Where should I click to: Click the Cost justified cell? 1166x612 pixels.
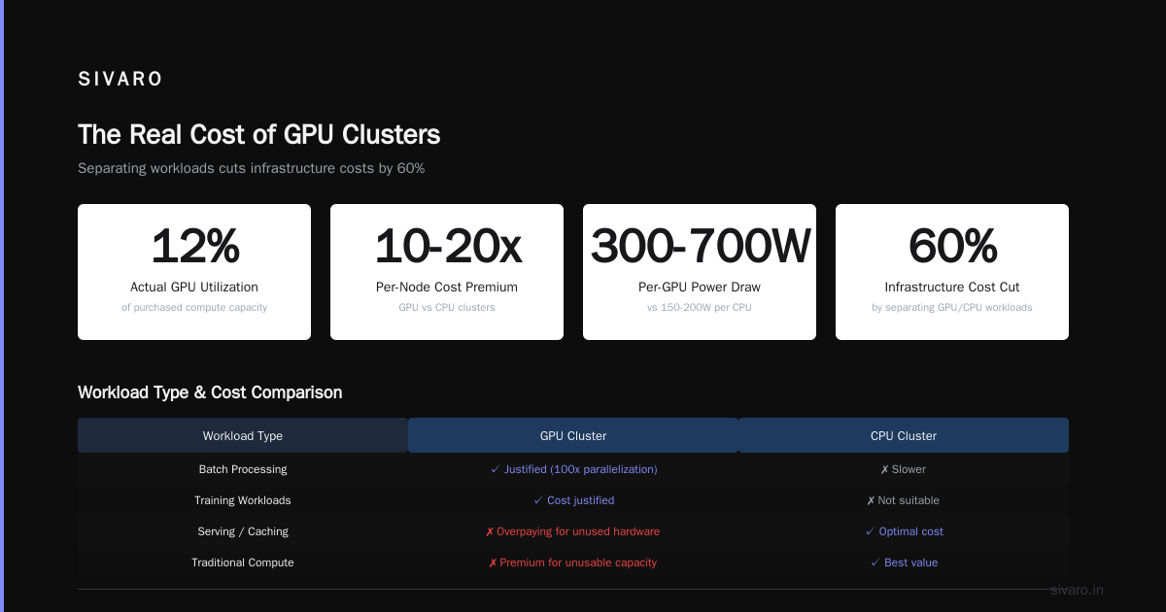pyautogui.click(x=573, y=500)
